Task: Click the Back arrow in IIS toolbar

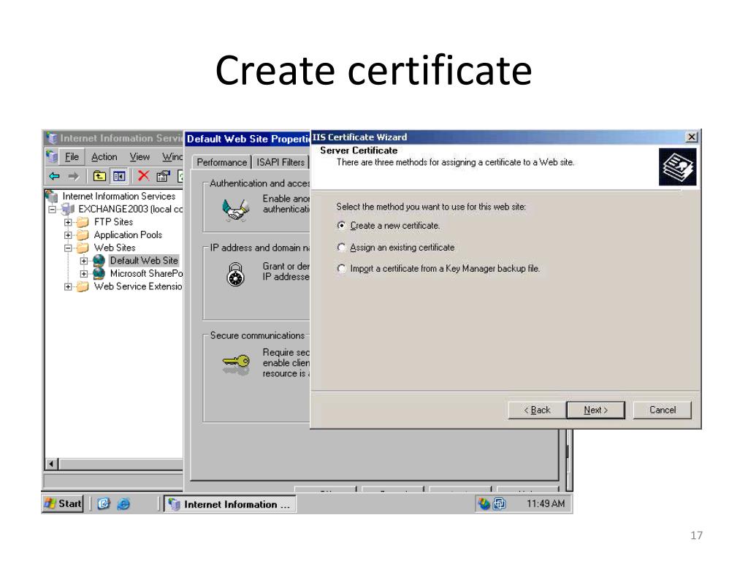Action: tap(54, 177)
